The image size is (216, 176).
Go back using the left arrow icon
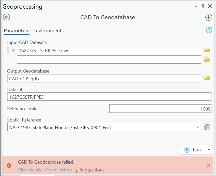[6, 17]
